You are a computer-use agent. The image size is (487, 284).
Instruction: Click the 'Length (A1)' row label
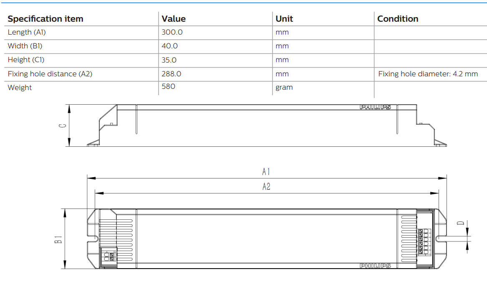pos(27,32)
